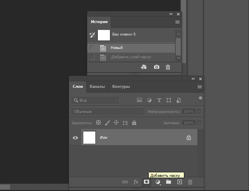Lock position move-arrows icon

(x=116, y=123)
